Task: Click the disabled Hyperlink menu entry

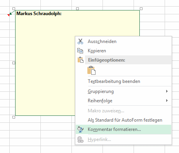Action: click(x=123, y=139)
